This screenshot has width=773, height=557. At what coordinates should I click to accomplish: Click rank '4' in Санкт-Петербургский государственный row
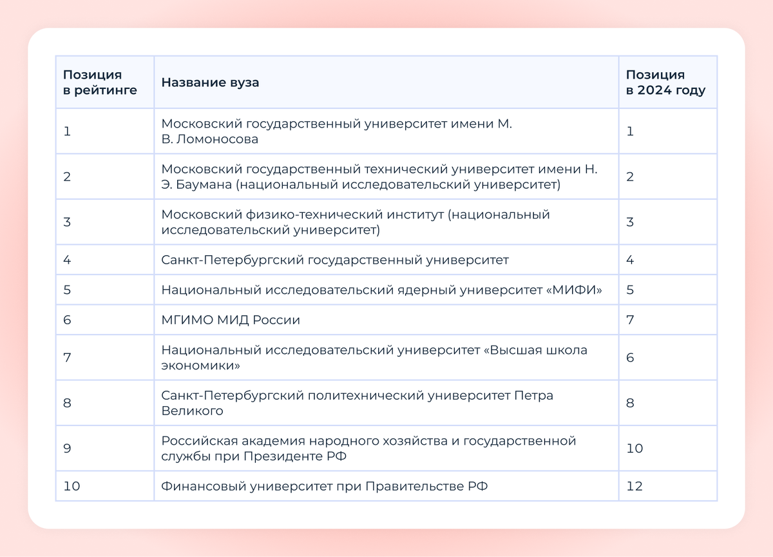(x=67, y=260)
